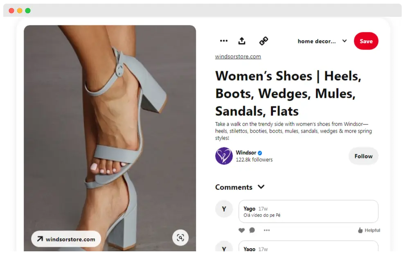Image resolution: width=405 pixels, height=255 pixels.
Task: Open windsorstore.com link above title
Action: pyautogui.click(x=238, y=56)
